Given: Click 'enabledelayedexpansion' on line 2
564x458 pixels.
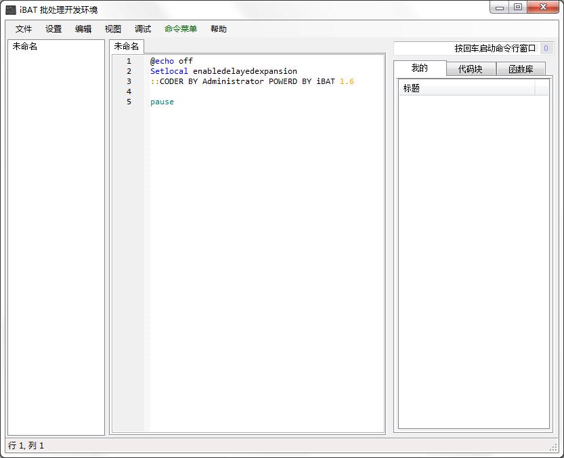Looking at the screenshot, I should tap(245, 71).
